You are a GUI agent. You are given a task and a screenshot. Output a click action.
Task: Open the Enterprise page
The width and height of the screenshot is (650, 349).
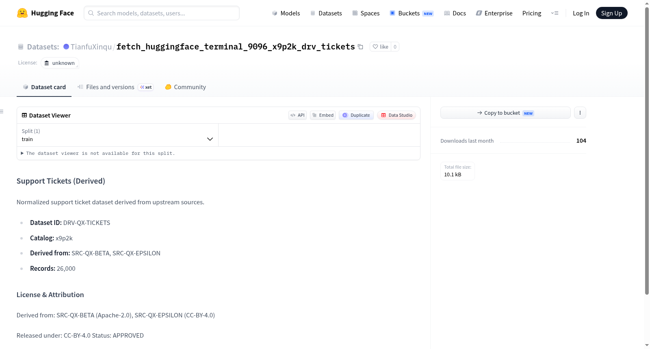click(x=494, y=13)
